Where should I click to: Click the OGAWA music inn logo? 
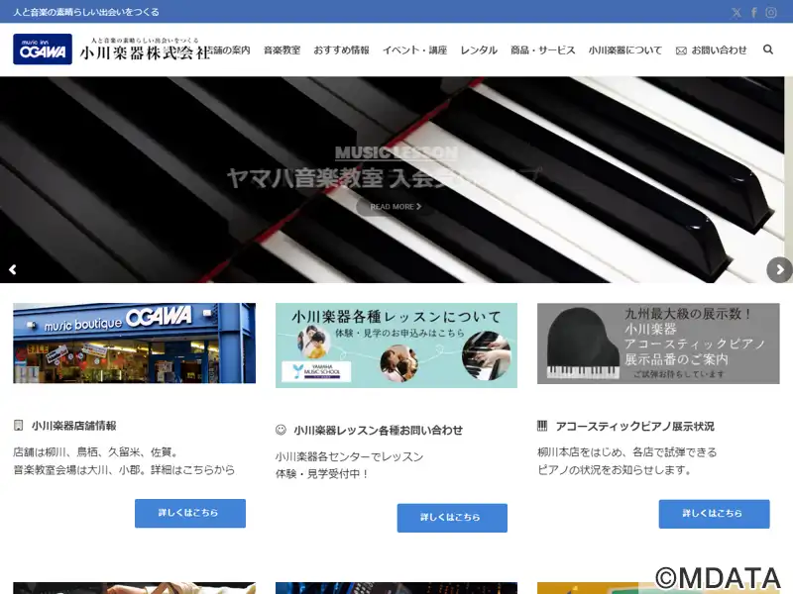[x=43, y=49]
